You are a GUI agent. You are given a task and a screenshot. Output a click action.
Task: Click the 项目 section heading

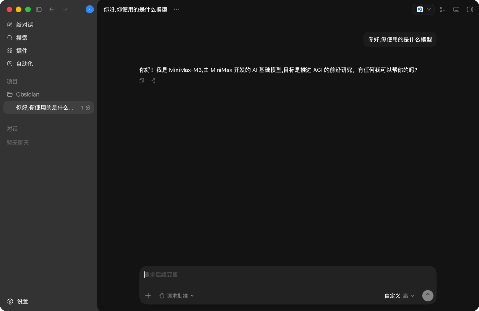click(x=12, y=81)
